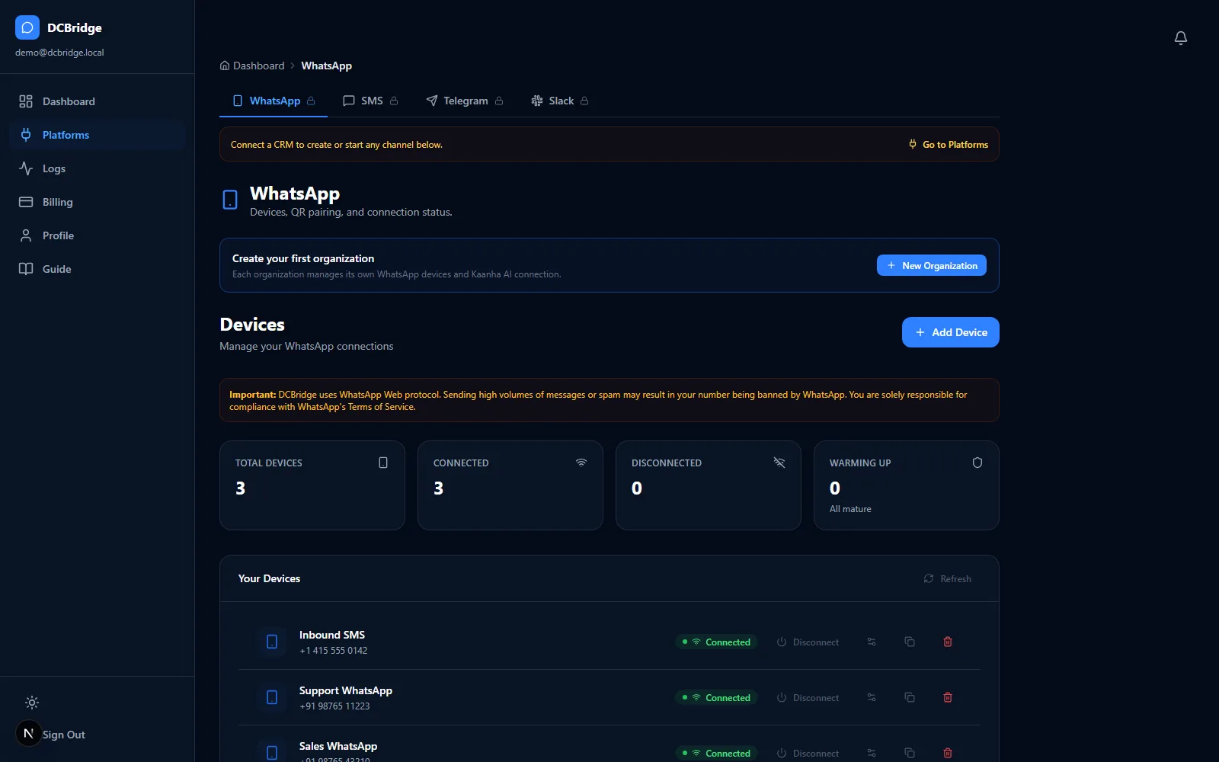Click Connected status badge for Inbound SMS

pyautogui.click(x=716, y=642)
